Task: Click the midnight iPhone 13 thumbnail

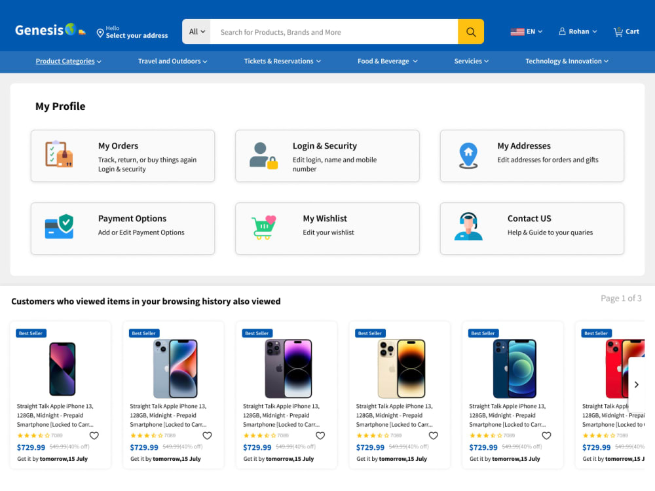Action: 62,369
